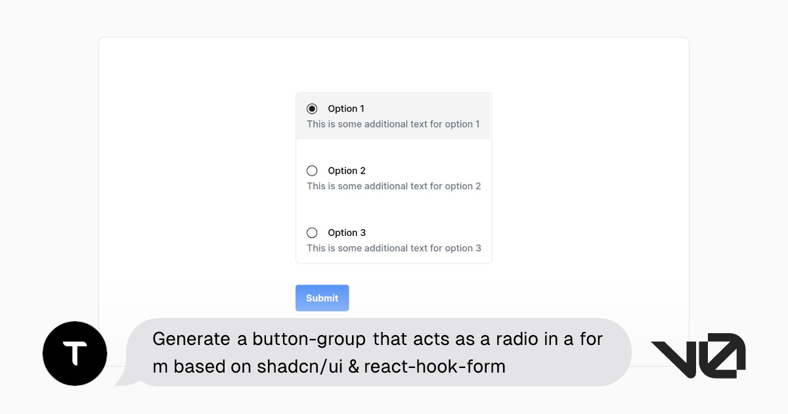Click the Submit button
The image size is (788, 414).
(x=322, y=298)
